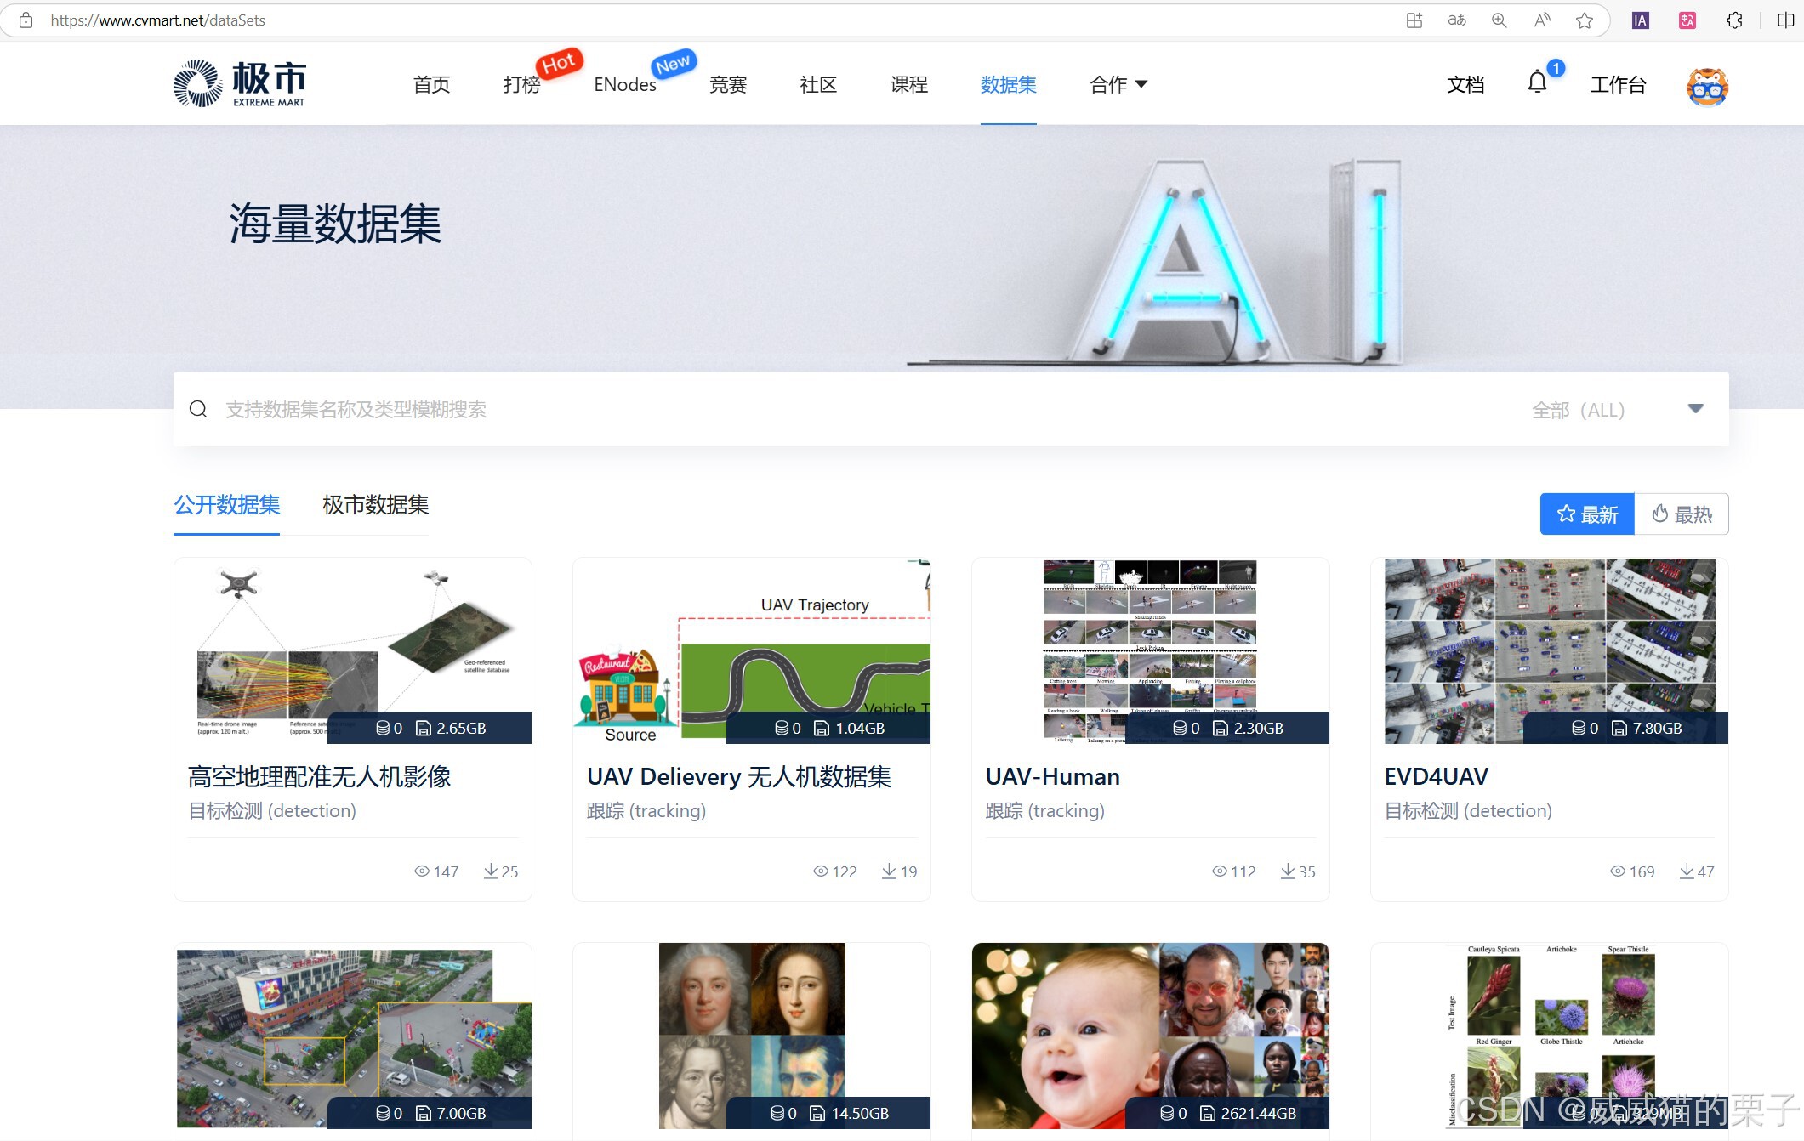Open 竞赛 navigation item
Screen dimensions: 1804x1141
coord(728,84)
